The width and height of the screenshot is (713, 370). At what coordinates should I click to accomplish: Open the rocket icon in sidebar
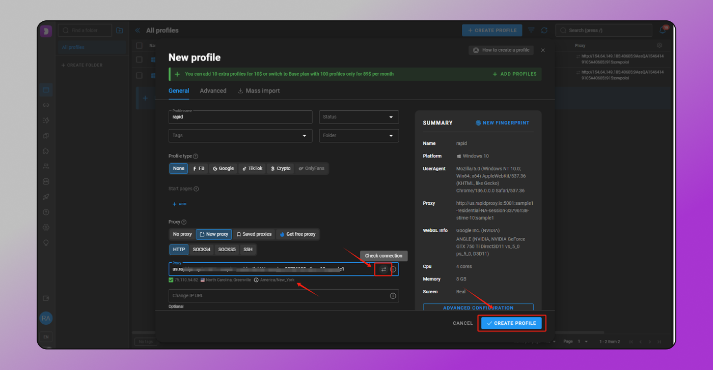coord(46,197)
